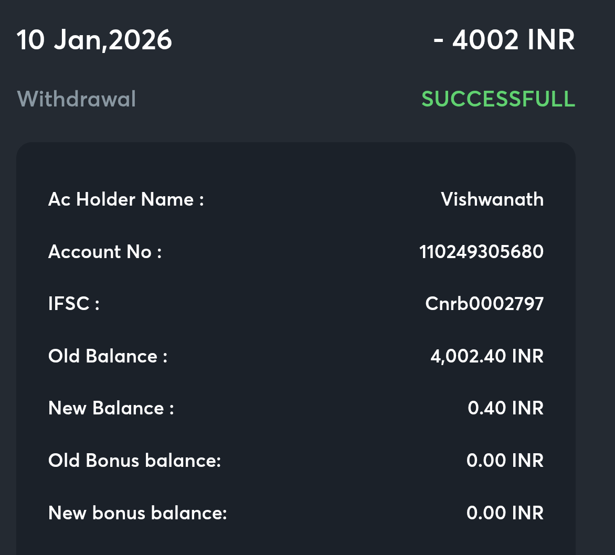Click the Ac Holder Name label

tap(126, 199)
